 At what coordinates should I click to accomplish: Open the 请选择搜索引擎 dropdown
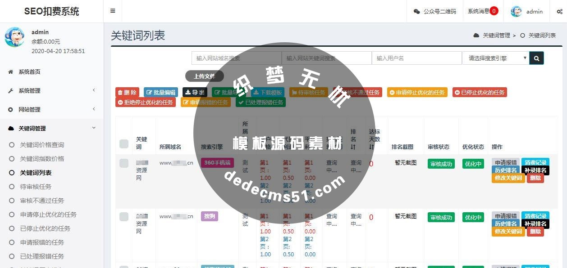pos(494,58)
